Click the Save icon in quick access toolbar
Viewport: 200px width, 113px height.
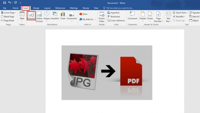pyautogui.click(x=5, y=3)
